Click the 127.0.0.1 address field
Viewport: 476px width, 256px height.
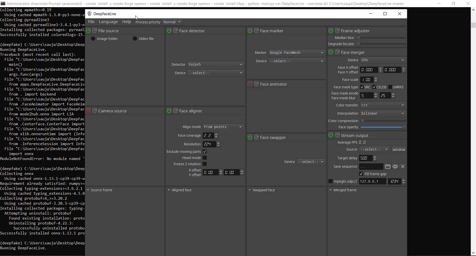point(372,181)
